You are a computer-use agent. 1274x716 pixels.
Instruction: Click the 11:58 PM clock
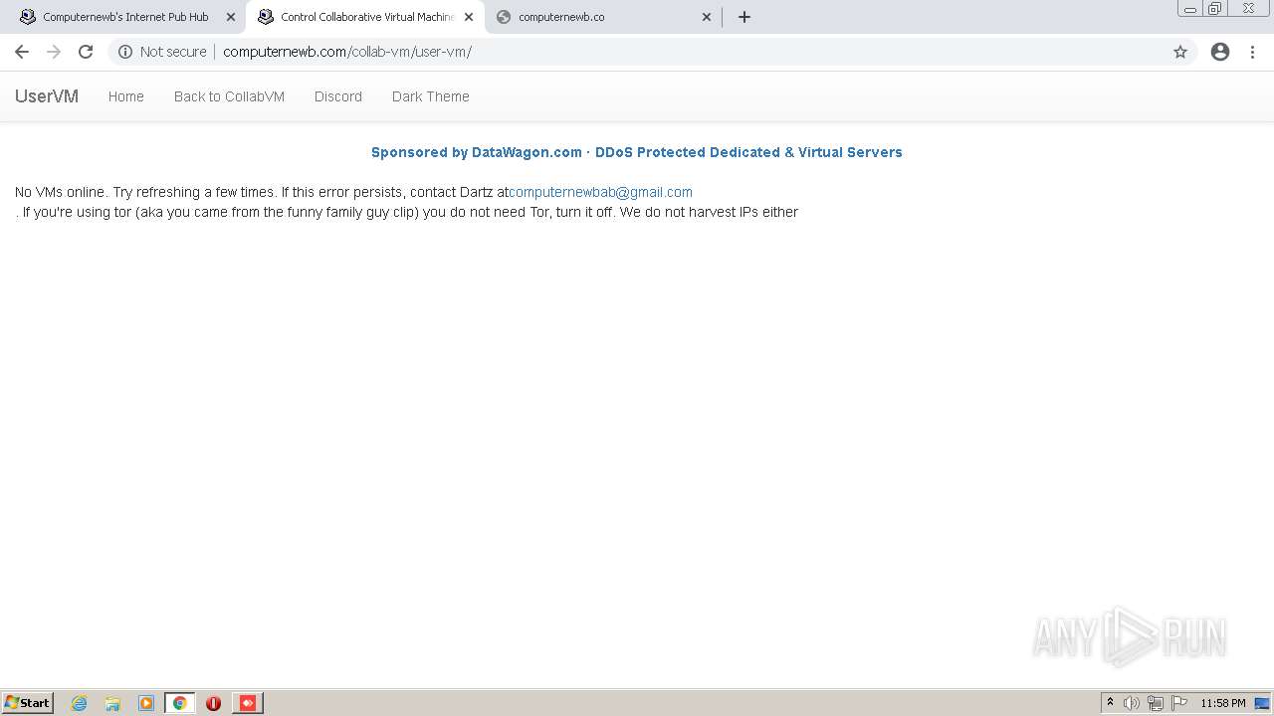(1222, 703)
